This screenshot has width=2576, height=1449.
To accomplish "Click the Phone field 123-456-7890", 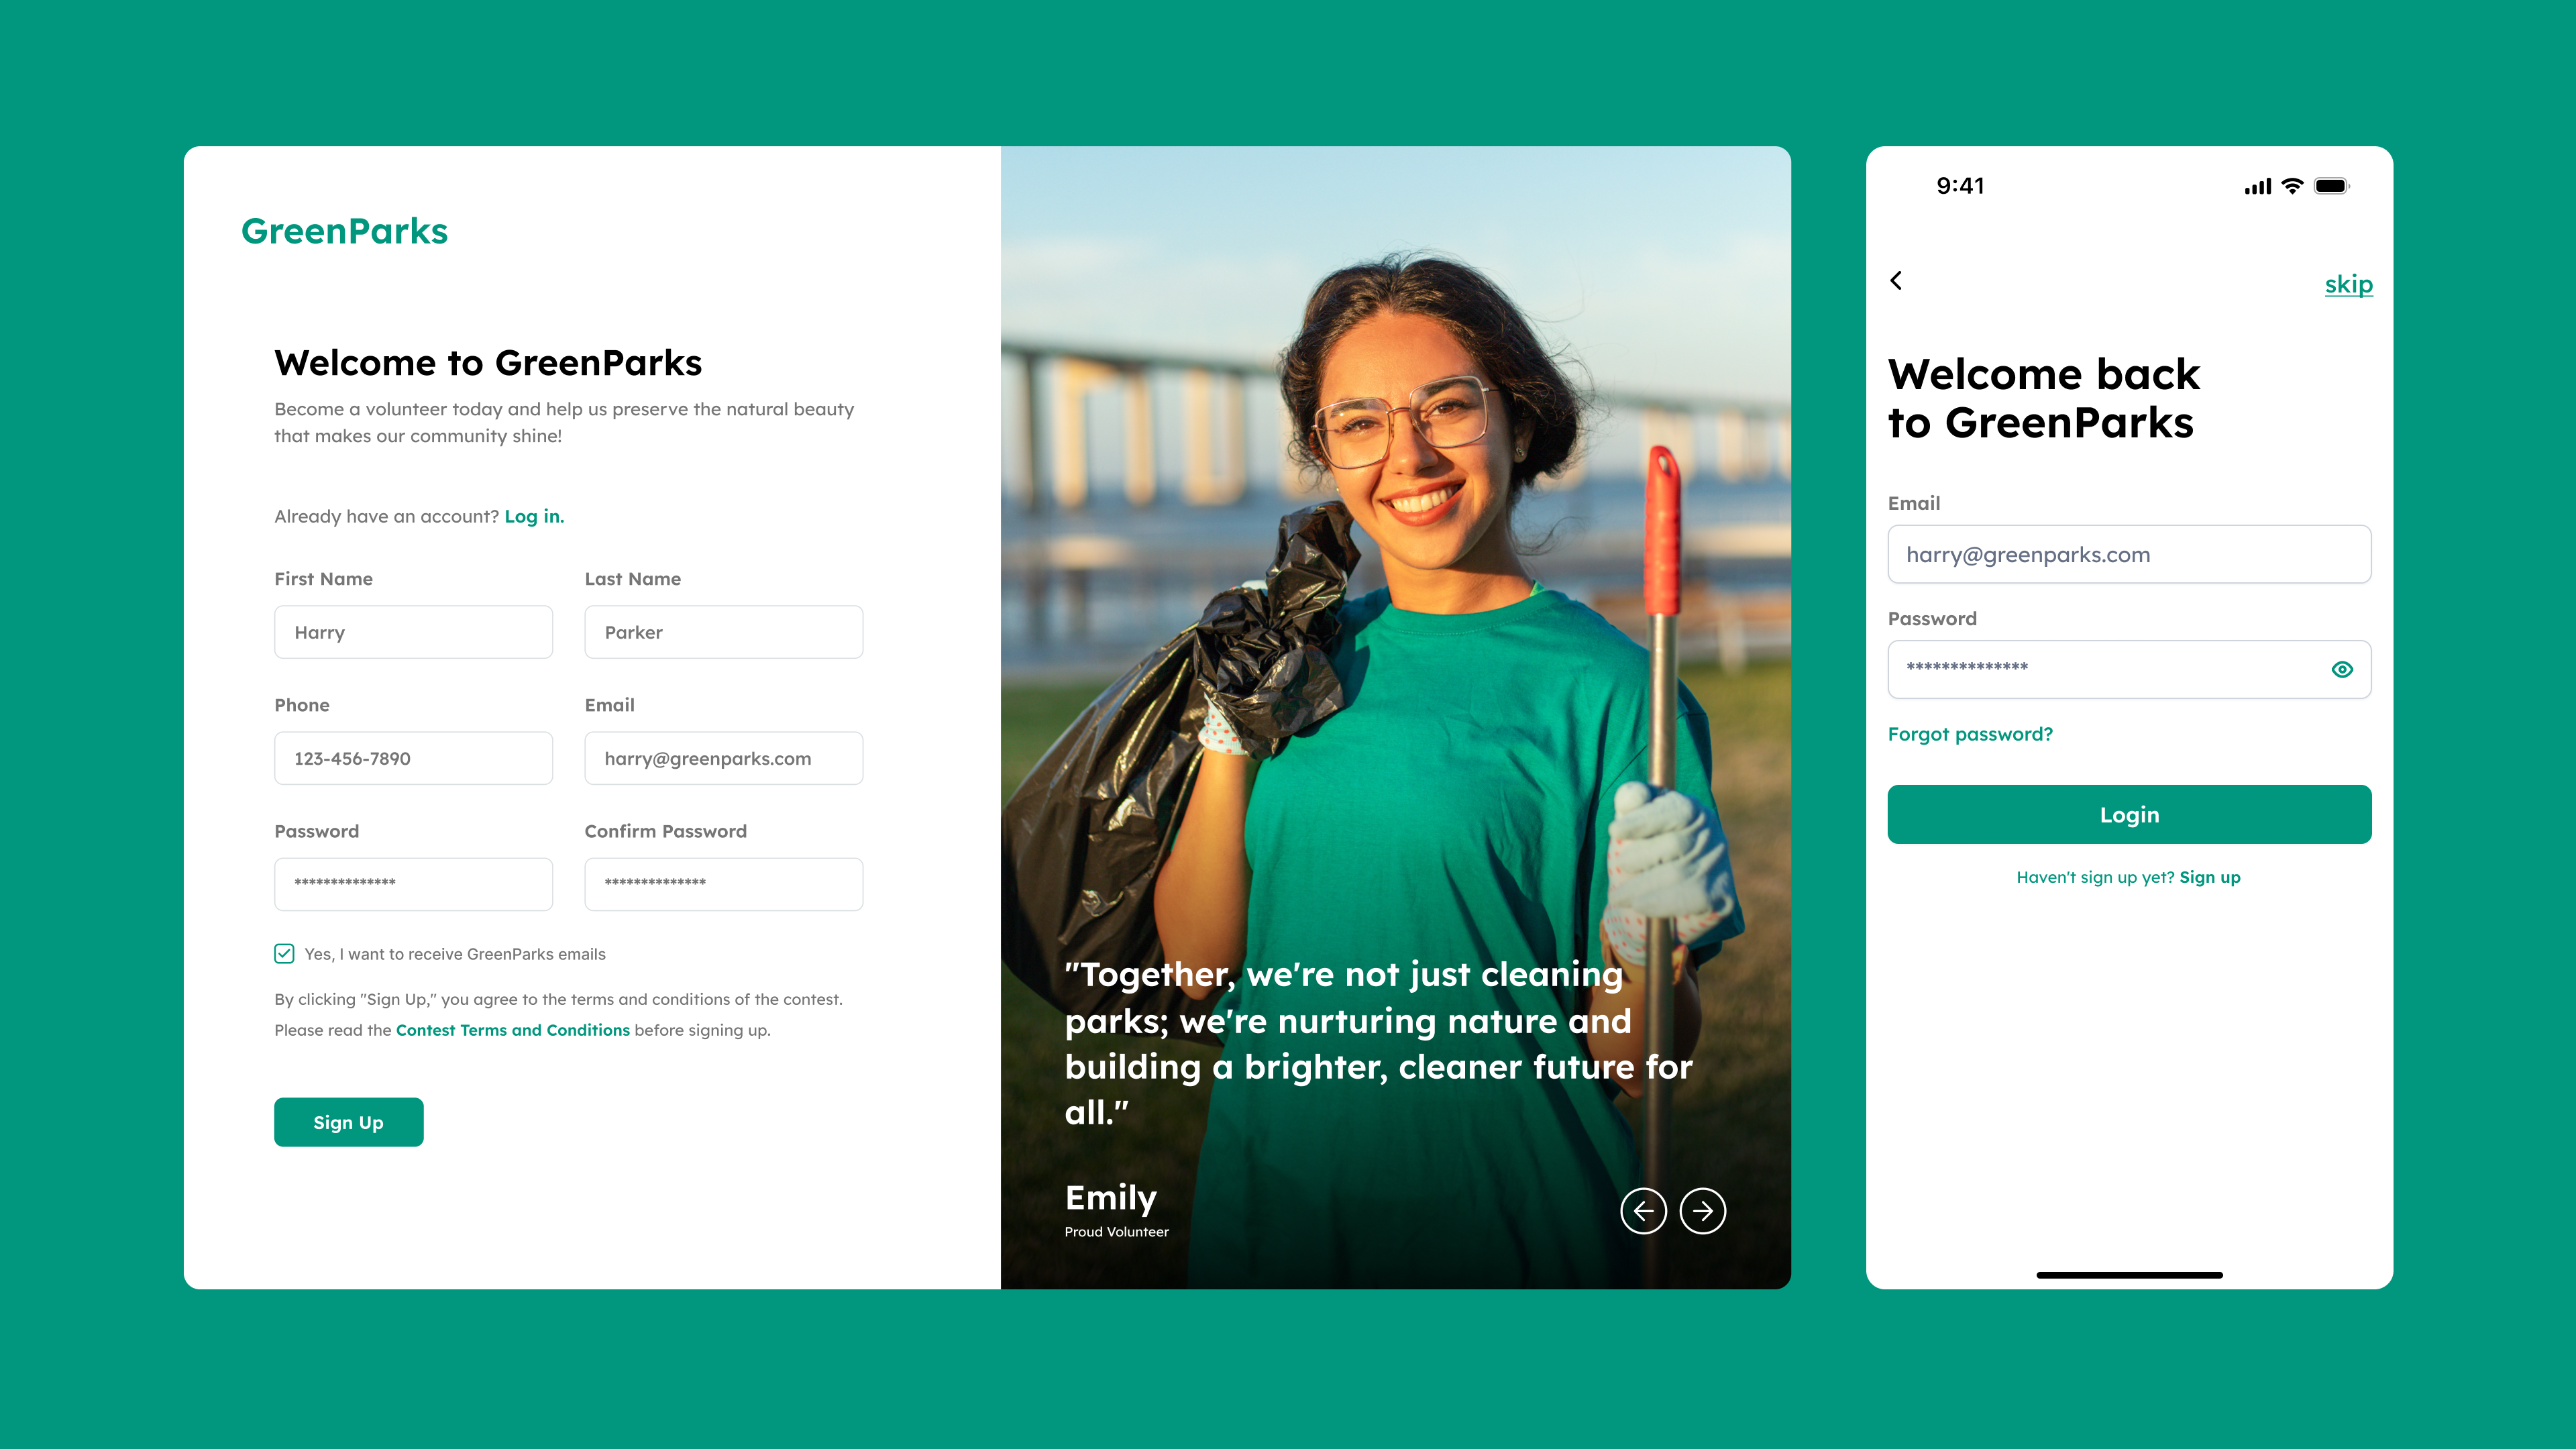I will pyautogui.click(x=413, y=758).
